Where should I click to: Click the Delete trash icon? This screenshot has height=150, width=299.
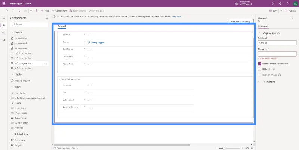pos(36,11)
